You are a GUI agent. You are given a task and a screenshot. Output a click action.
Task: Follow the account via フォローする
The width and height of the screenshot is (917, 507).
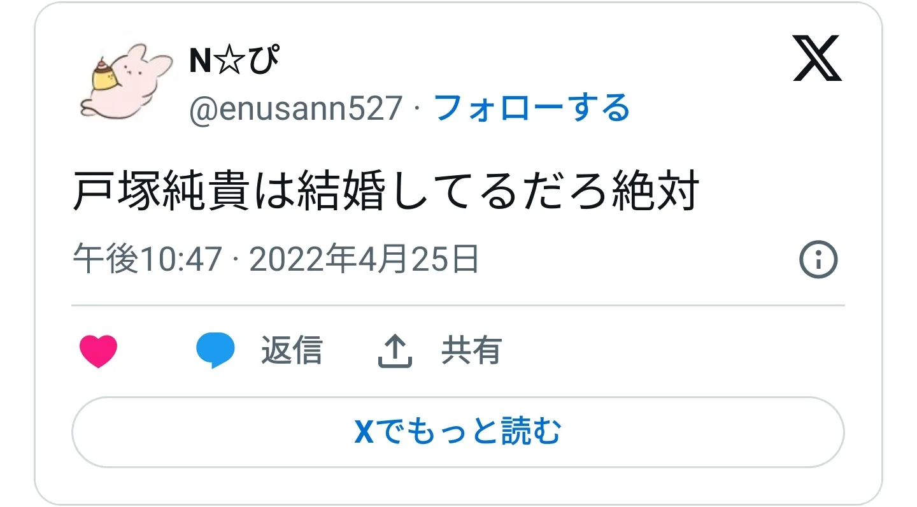(x=531, y=108)
